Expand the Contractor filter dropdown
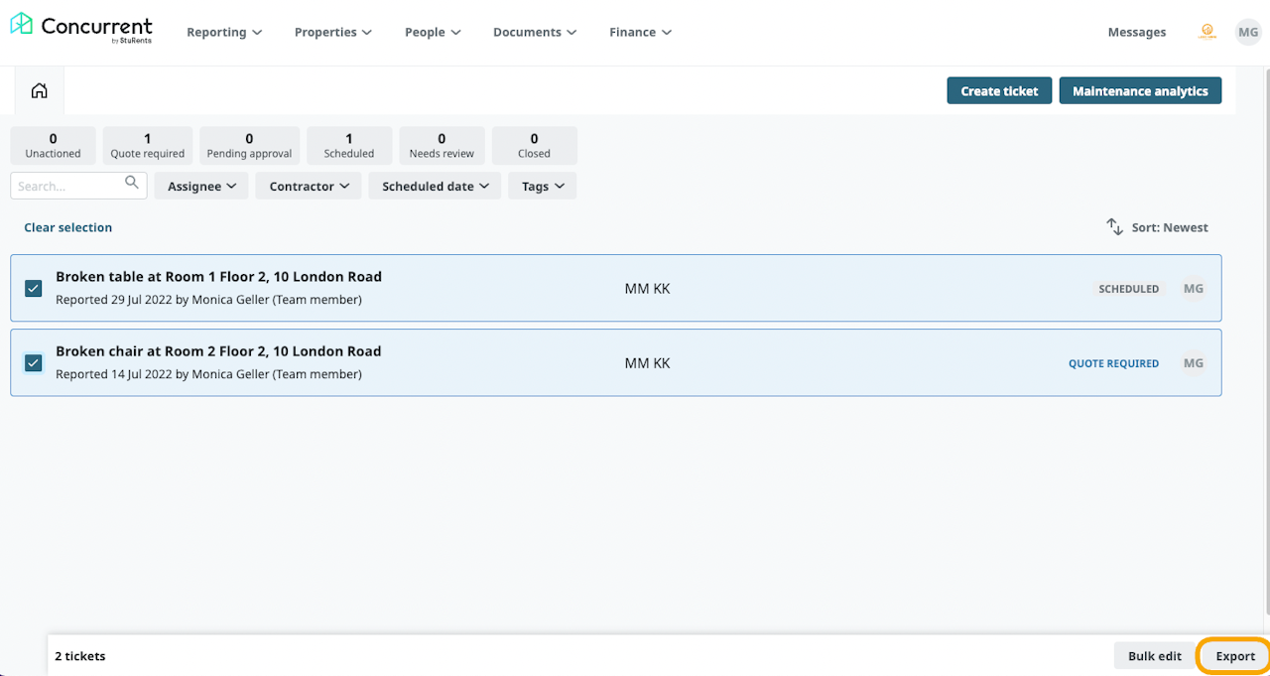The width and height of the screenshot is (1270, 676). pyautogui.click(x=309, y=187)
